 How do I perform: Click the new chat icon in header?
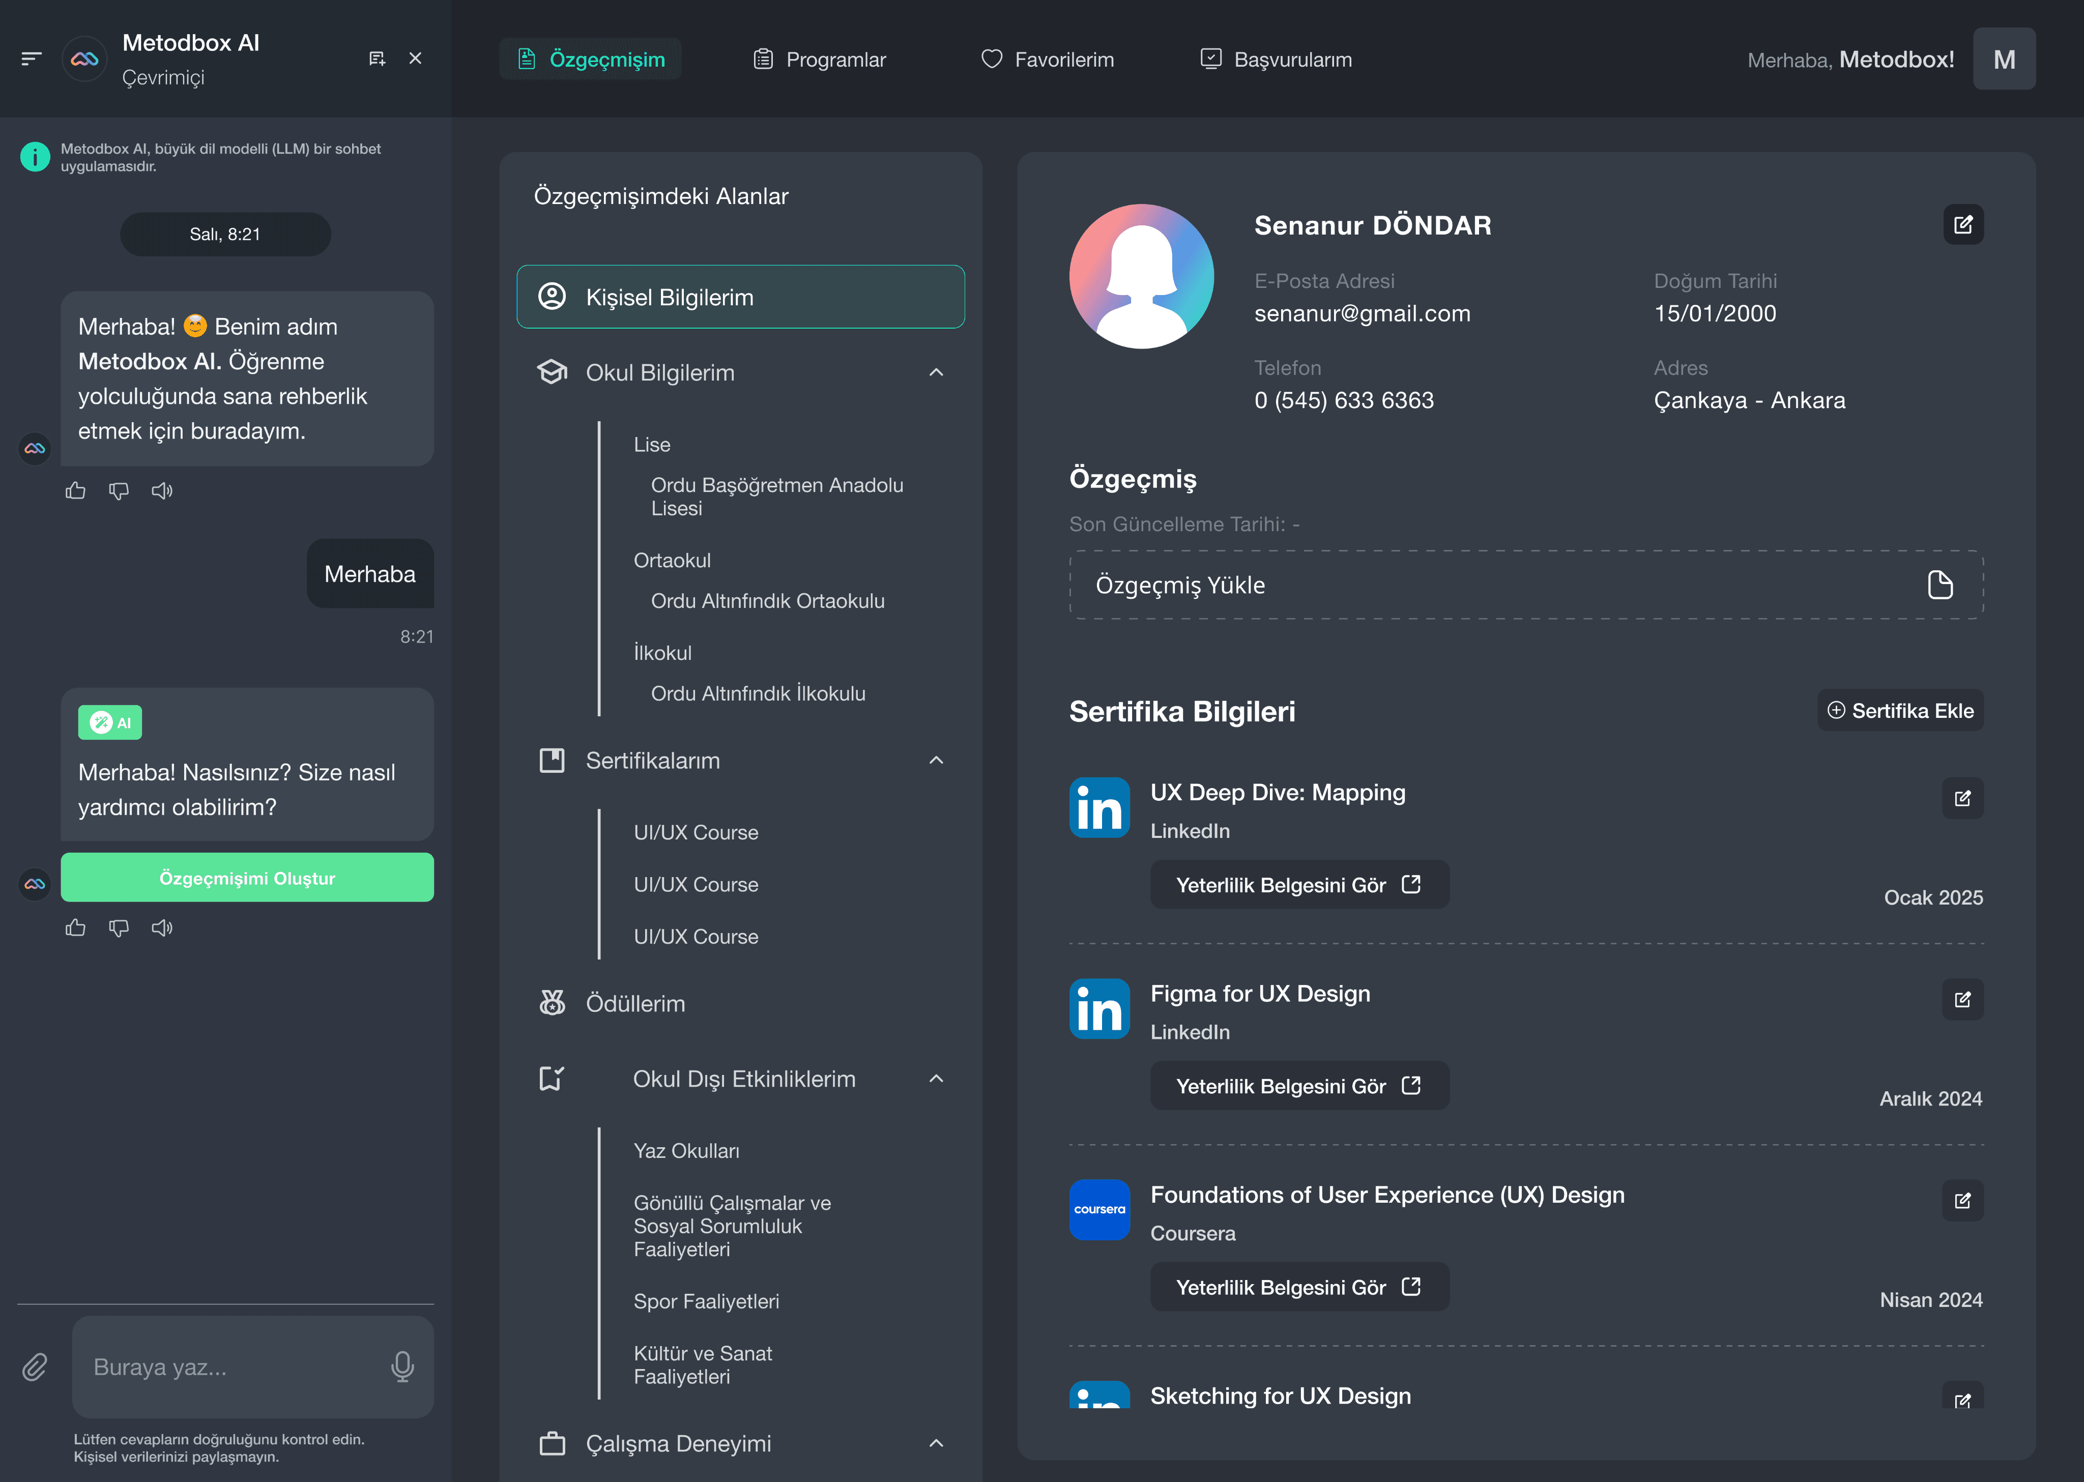[x=377, y=59]
